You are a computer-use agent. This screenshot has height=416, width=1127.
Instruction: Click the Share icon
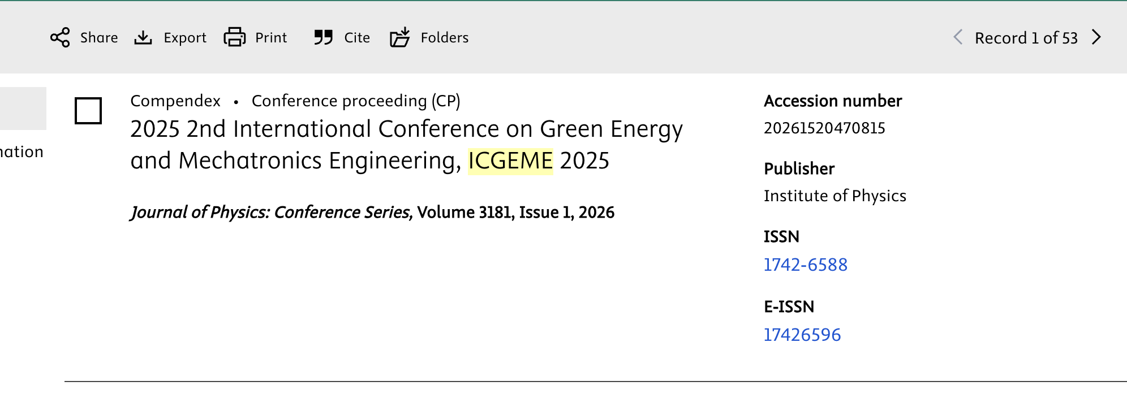(x=60, y=37)
